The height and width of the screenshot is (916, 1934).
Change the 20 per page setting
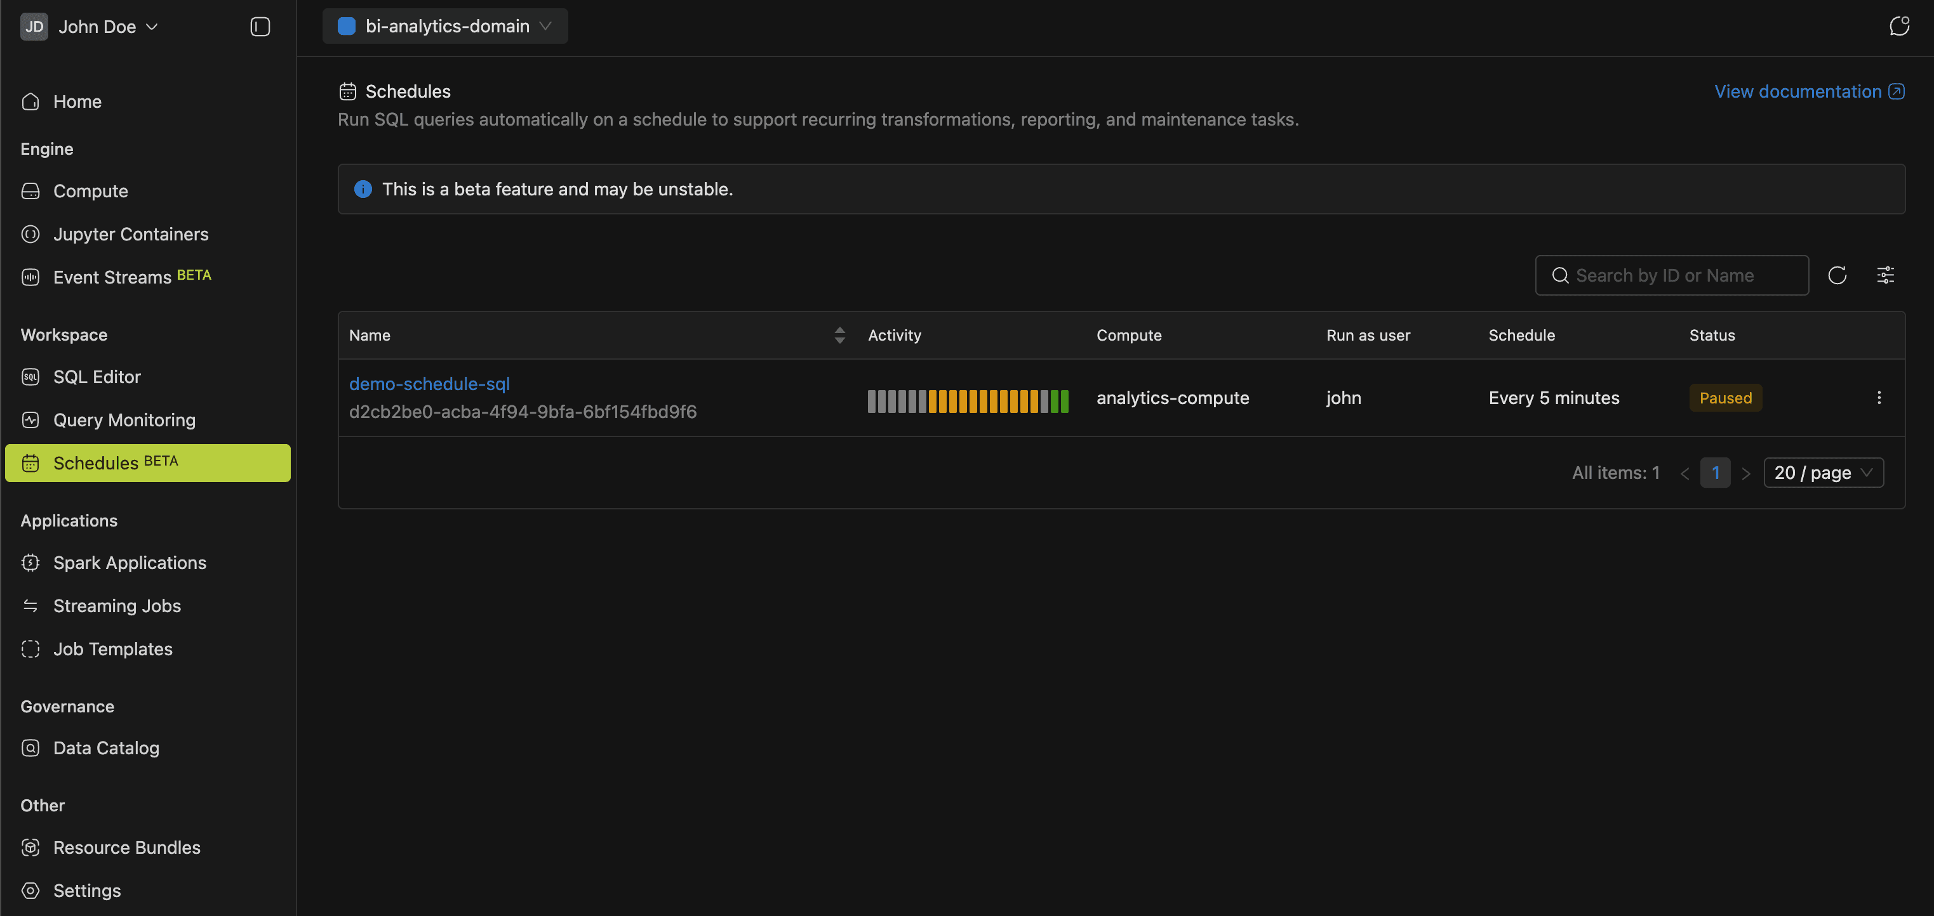(1823, 473)
